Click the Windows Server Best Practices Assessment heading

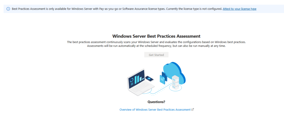[156, 36]
